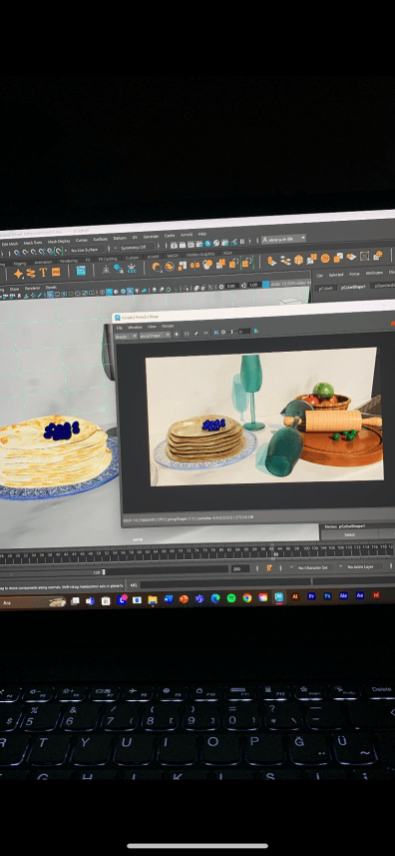Image resolution: width=395 pixels, height=856 pixels.
Task: Click the orange sparkle star shelf icon
Action: tap(18, 273)
